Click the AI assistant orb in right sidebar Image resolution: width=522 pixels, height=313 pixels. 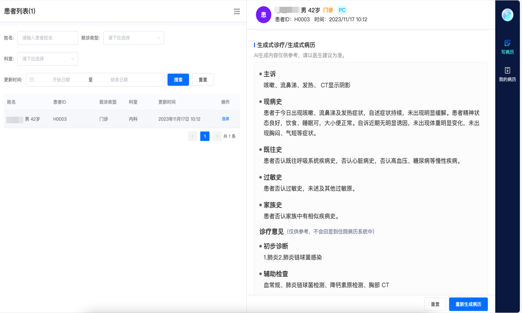click(x=507, y=14)
